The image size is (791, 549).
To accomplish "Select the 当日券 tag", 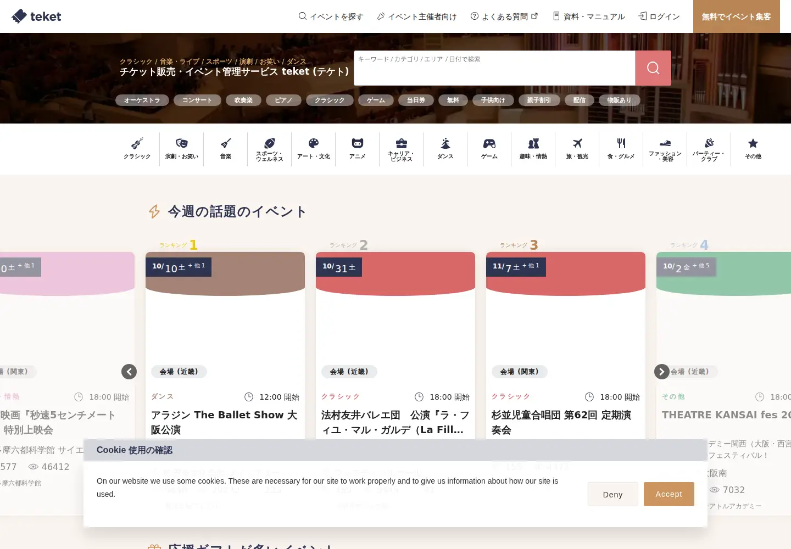I will (x=416, y=100).
